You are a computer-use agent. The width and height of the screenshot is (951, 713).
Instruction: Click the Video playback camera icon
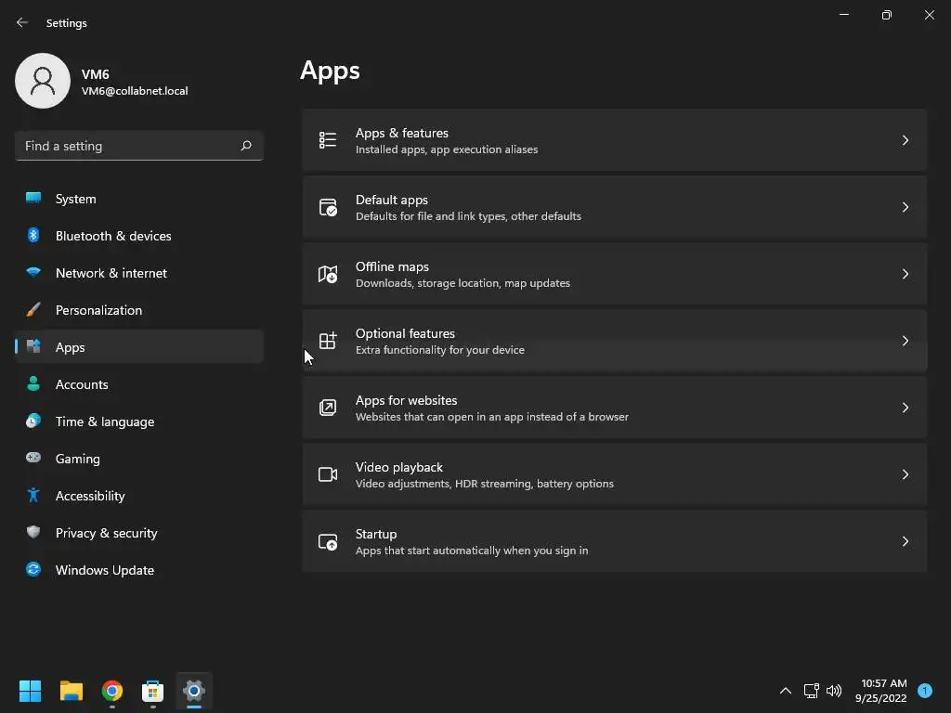tap(328, 474)
